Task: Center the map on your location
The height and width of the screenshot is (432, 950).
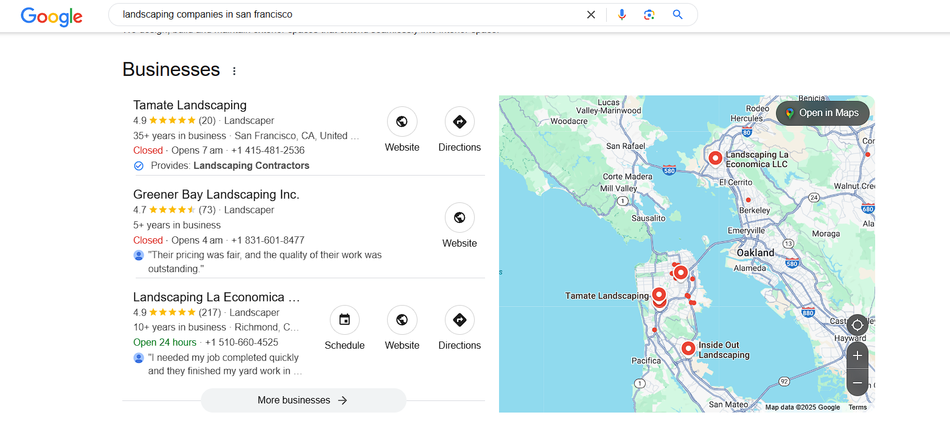Action: 857,325
